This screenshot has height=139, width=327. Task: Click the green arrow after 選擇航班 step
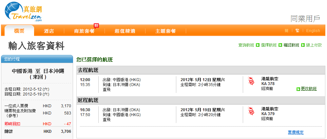pyautogui.click(x=280, y=45)
